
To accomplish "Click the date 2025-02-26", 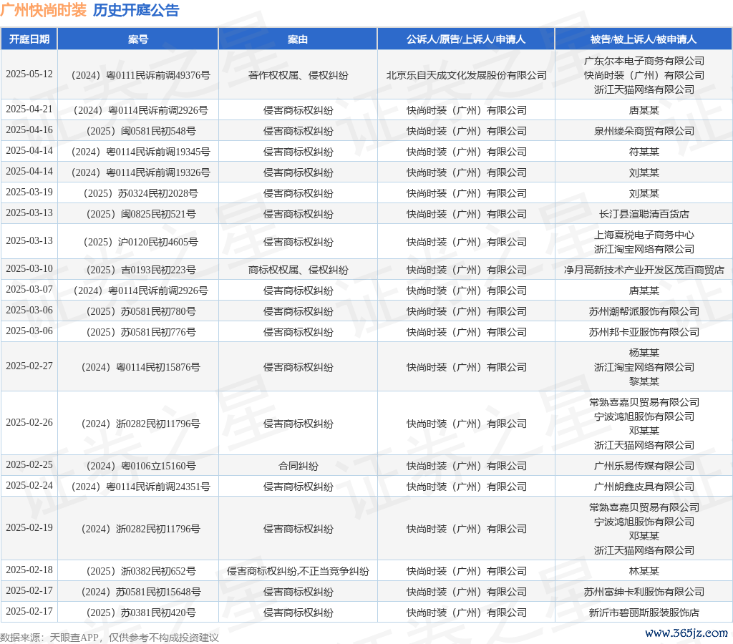I will pyautogui.click(x=29, y=422).
